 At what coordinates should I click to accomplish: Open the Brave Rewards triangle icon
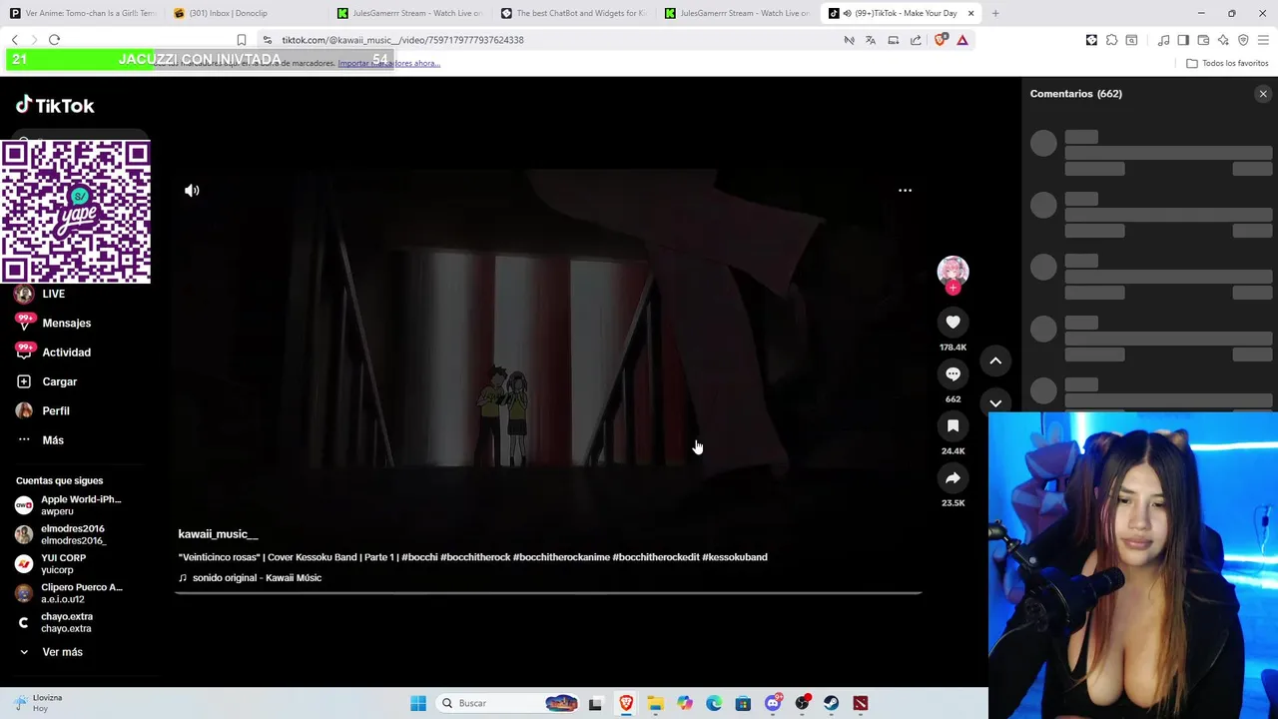click(962, 40)
